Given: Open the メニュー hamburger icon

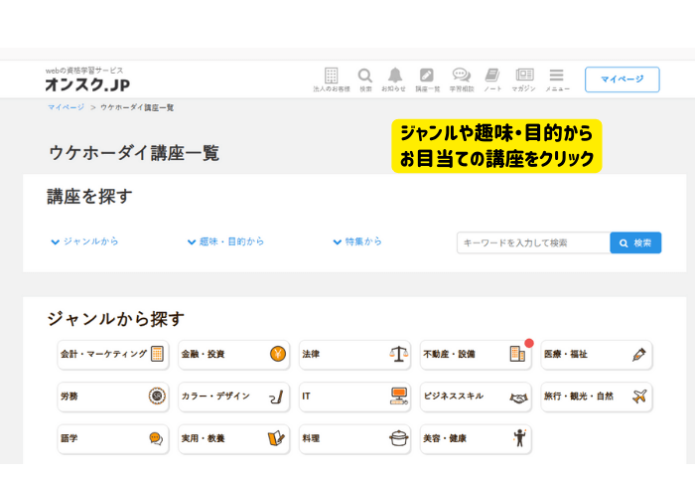Looking at the screenshot, I should (556, 77).
